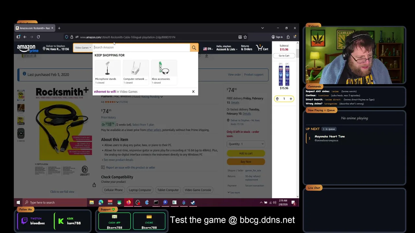
Task: Expand 'See more product details'
Action: [118, 160]
